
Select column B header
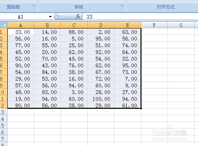pyautogui.click(x=47, y=25)
